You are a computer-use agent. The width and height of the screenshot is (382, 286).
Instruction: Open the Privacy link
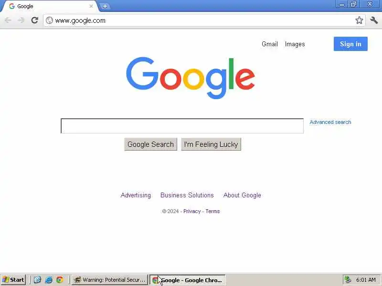tap(192, 211)
